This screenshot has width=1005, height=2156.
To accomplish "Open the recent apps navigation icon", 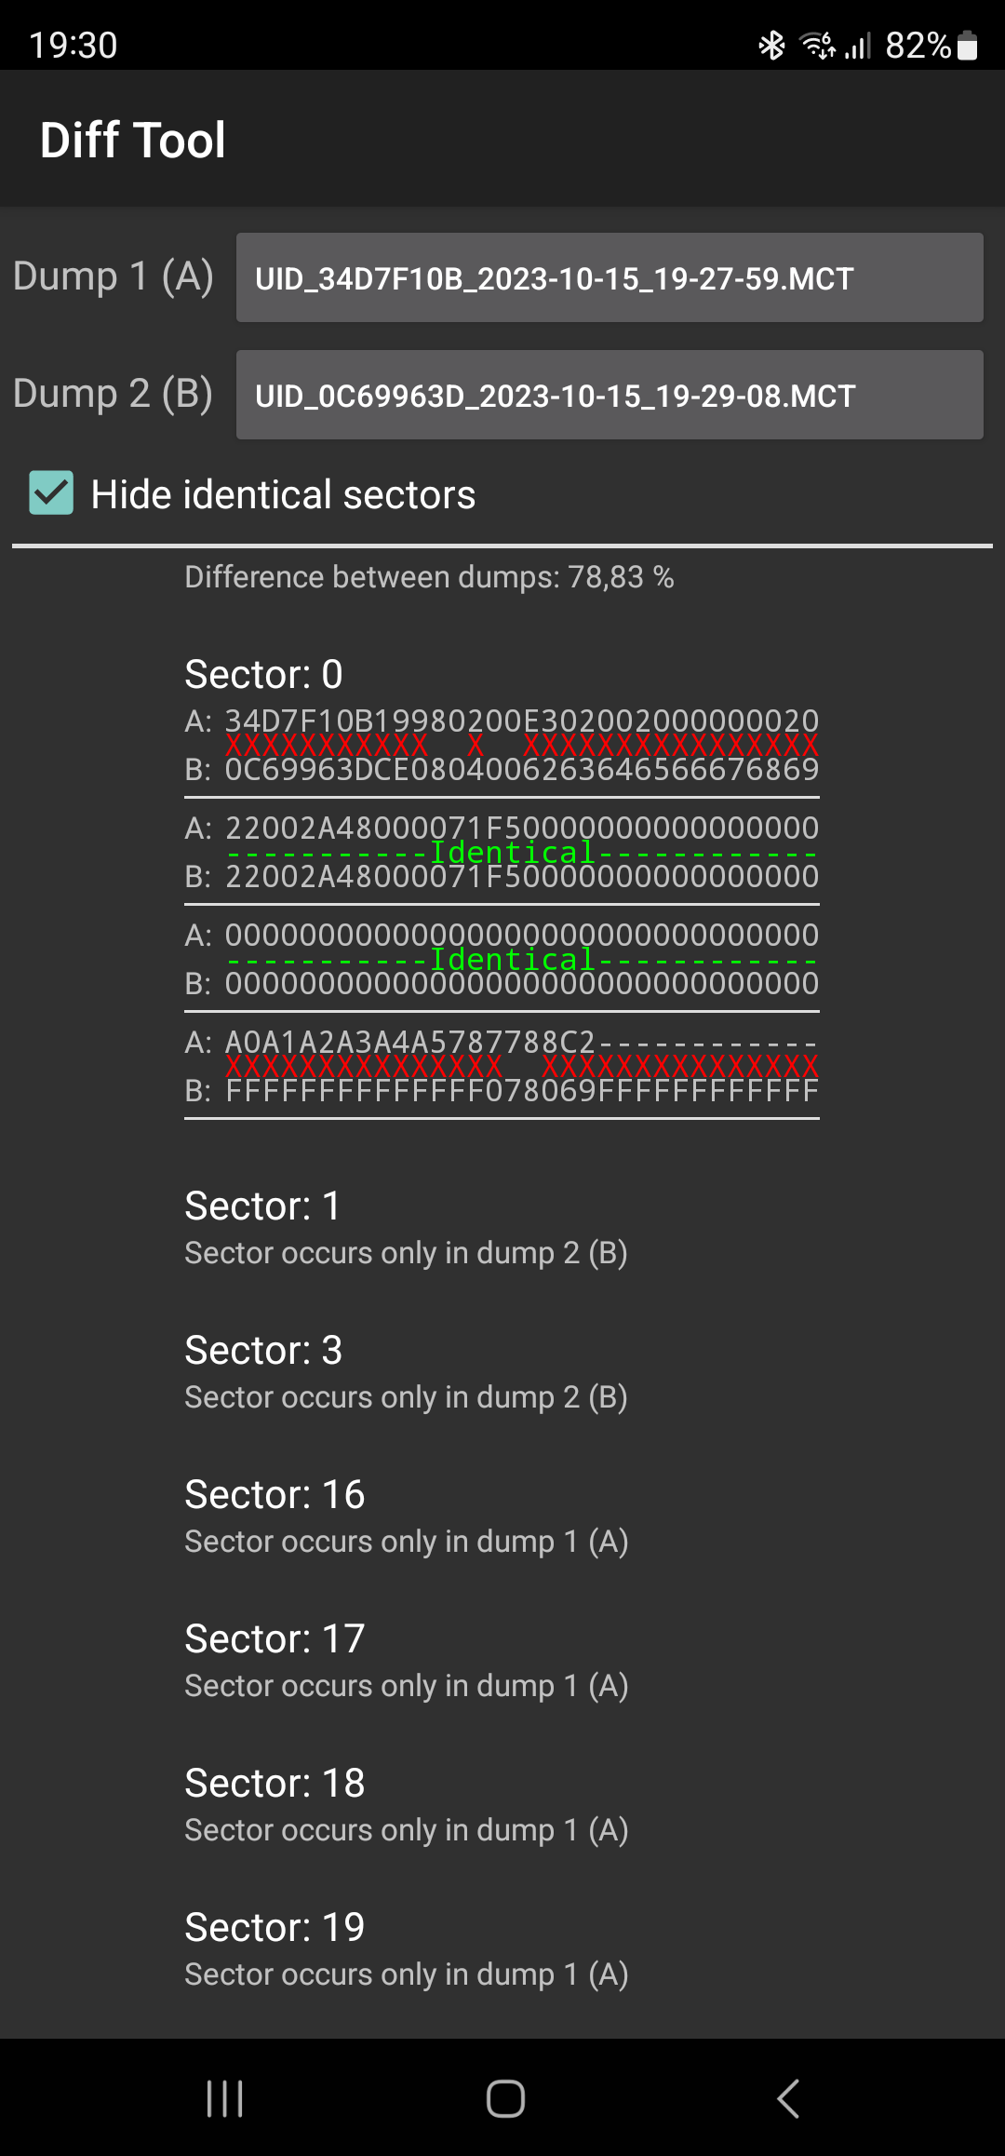I will click(224, 2098).
